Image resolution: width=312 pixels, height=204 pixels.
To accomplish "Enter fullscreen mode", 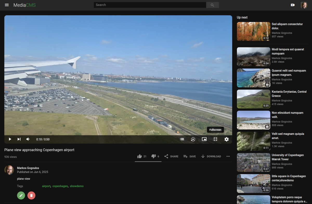I will [215, 139].
